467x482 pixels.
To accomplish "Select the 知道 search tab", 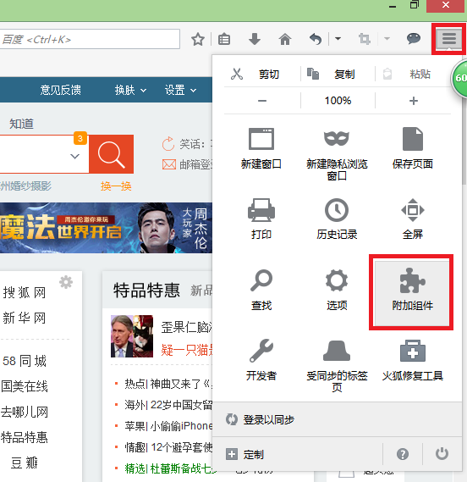I will [21, 124].
